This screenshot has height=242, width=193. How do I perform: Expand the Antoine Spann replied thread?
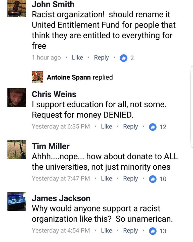[80, 77]
